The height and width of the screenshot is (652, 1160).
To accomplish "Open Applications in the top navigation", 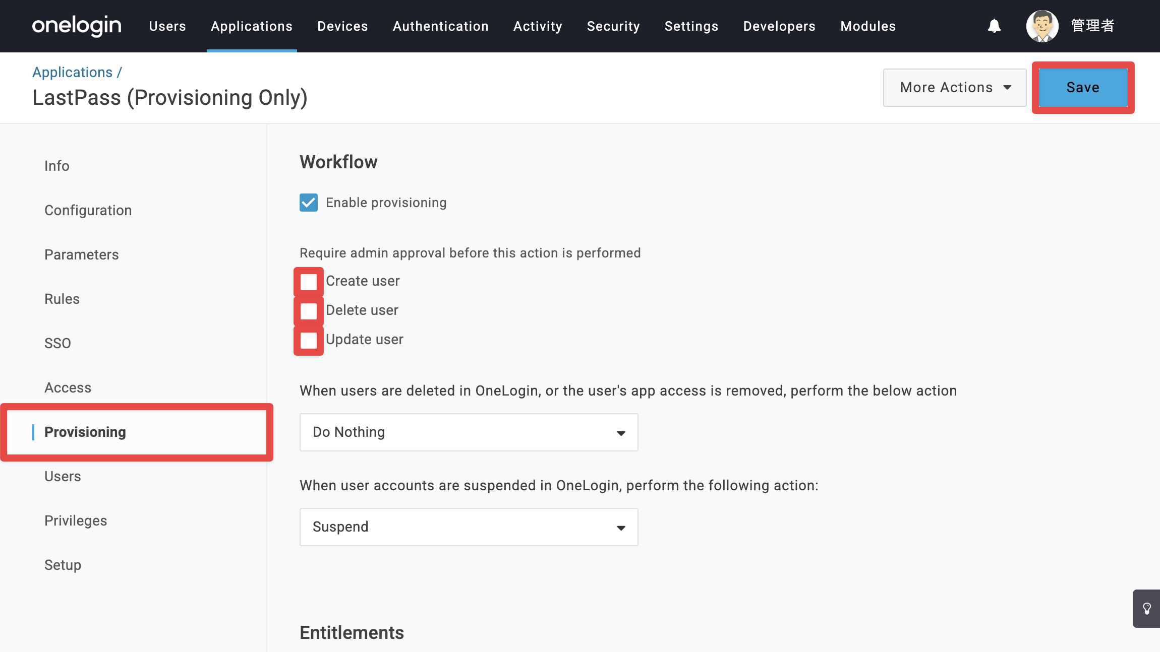I will (252, 26).
